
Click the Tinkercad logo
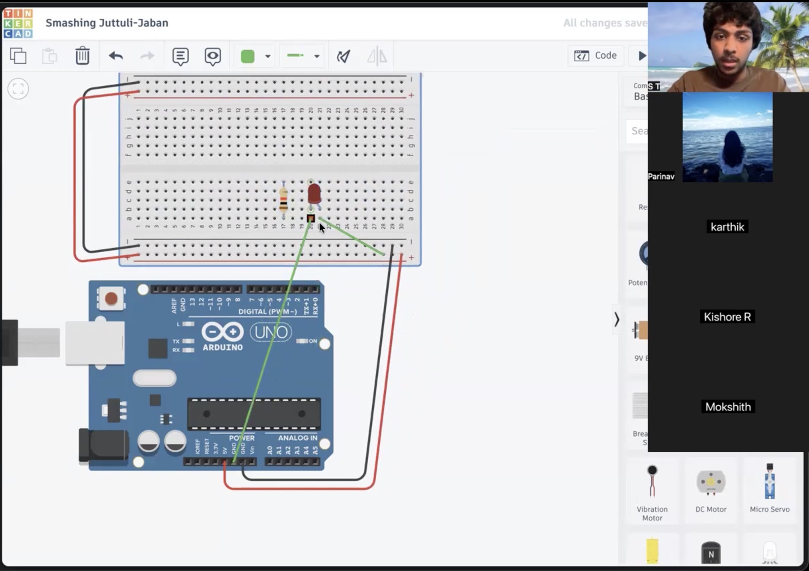[18, 23]
